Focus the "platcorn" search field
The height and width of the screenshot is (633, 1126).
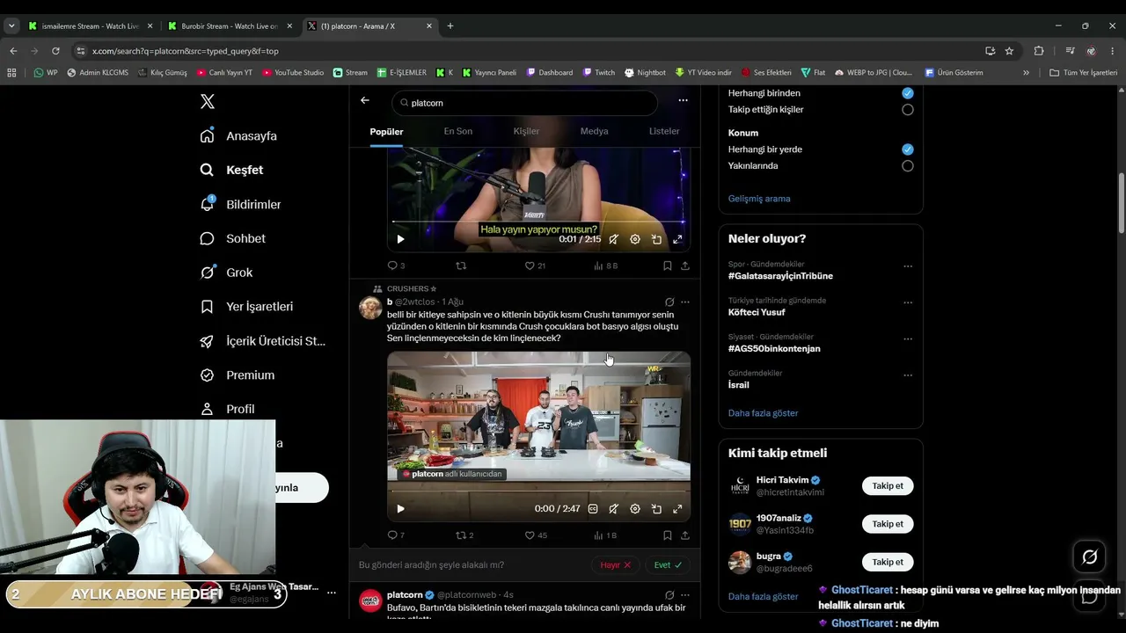tap(524, 103)
